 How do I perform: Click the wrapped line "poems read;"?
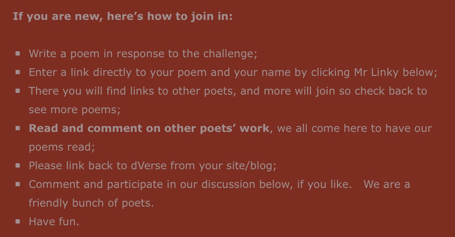point(62,147)
